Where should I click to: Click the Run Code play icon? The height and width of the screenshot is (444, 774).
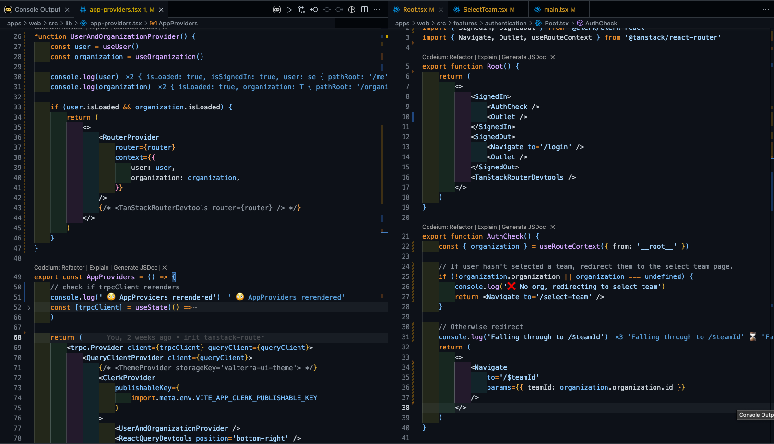click(x=289, y=10)
